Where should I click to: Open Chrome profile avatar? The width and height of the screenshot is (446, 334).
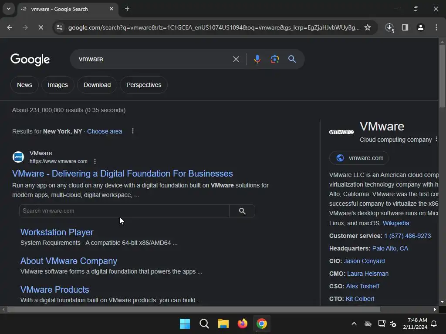pyautogui.click(x=421, y=27)
